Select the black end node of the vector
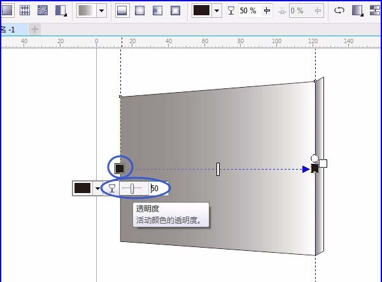382x282 pixels. 315,168
